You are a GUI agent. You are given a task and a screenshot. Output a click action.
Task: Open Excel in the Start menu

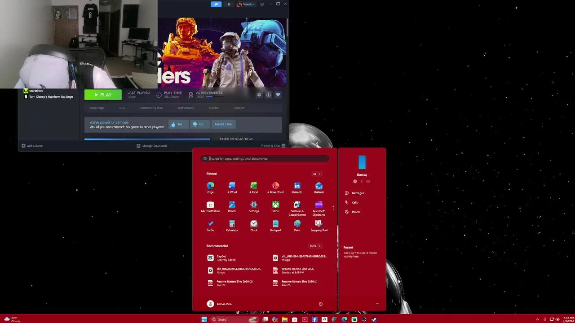254,188
